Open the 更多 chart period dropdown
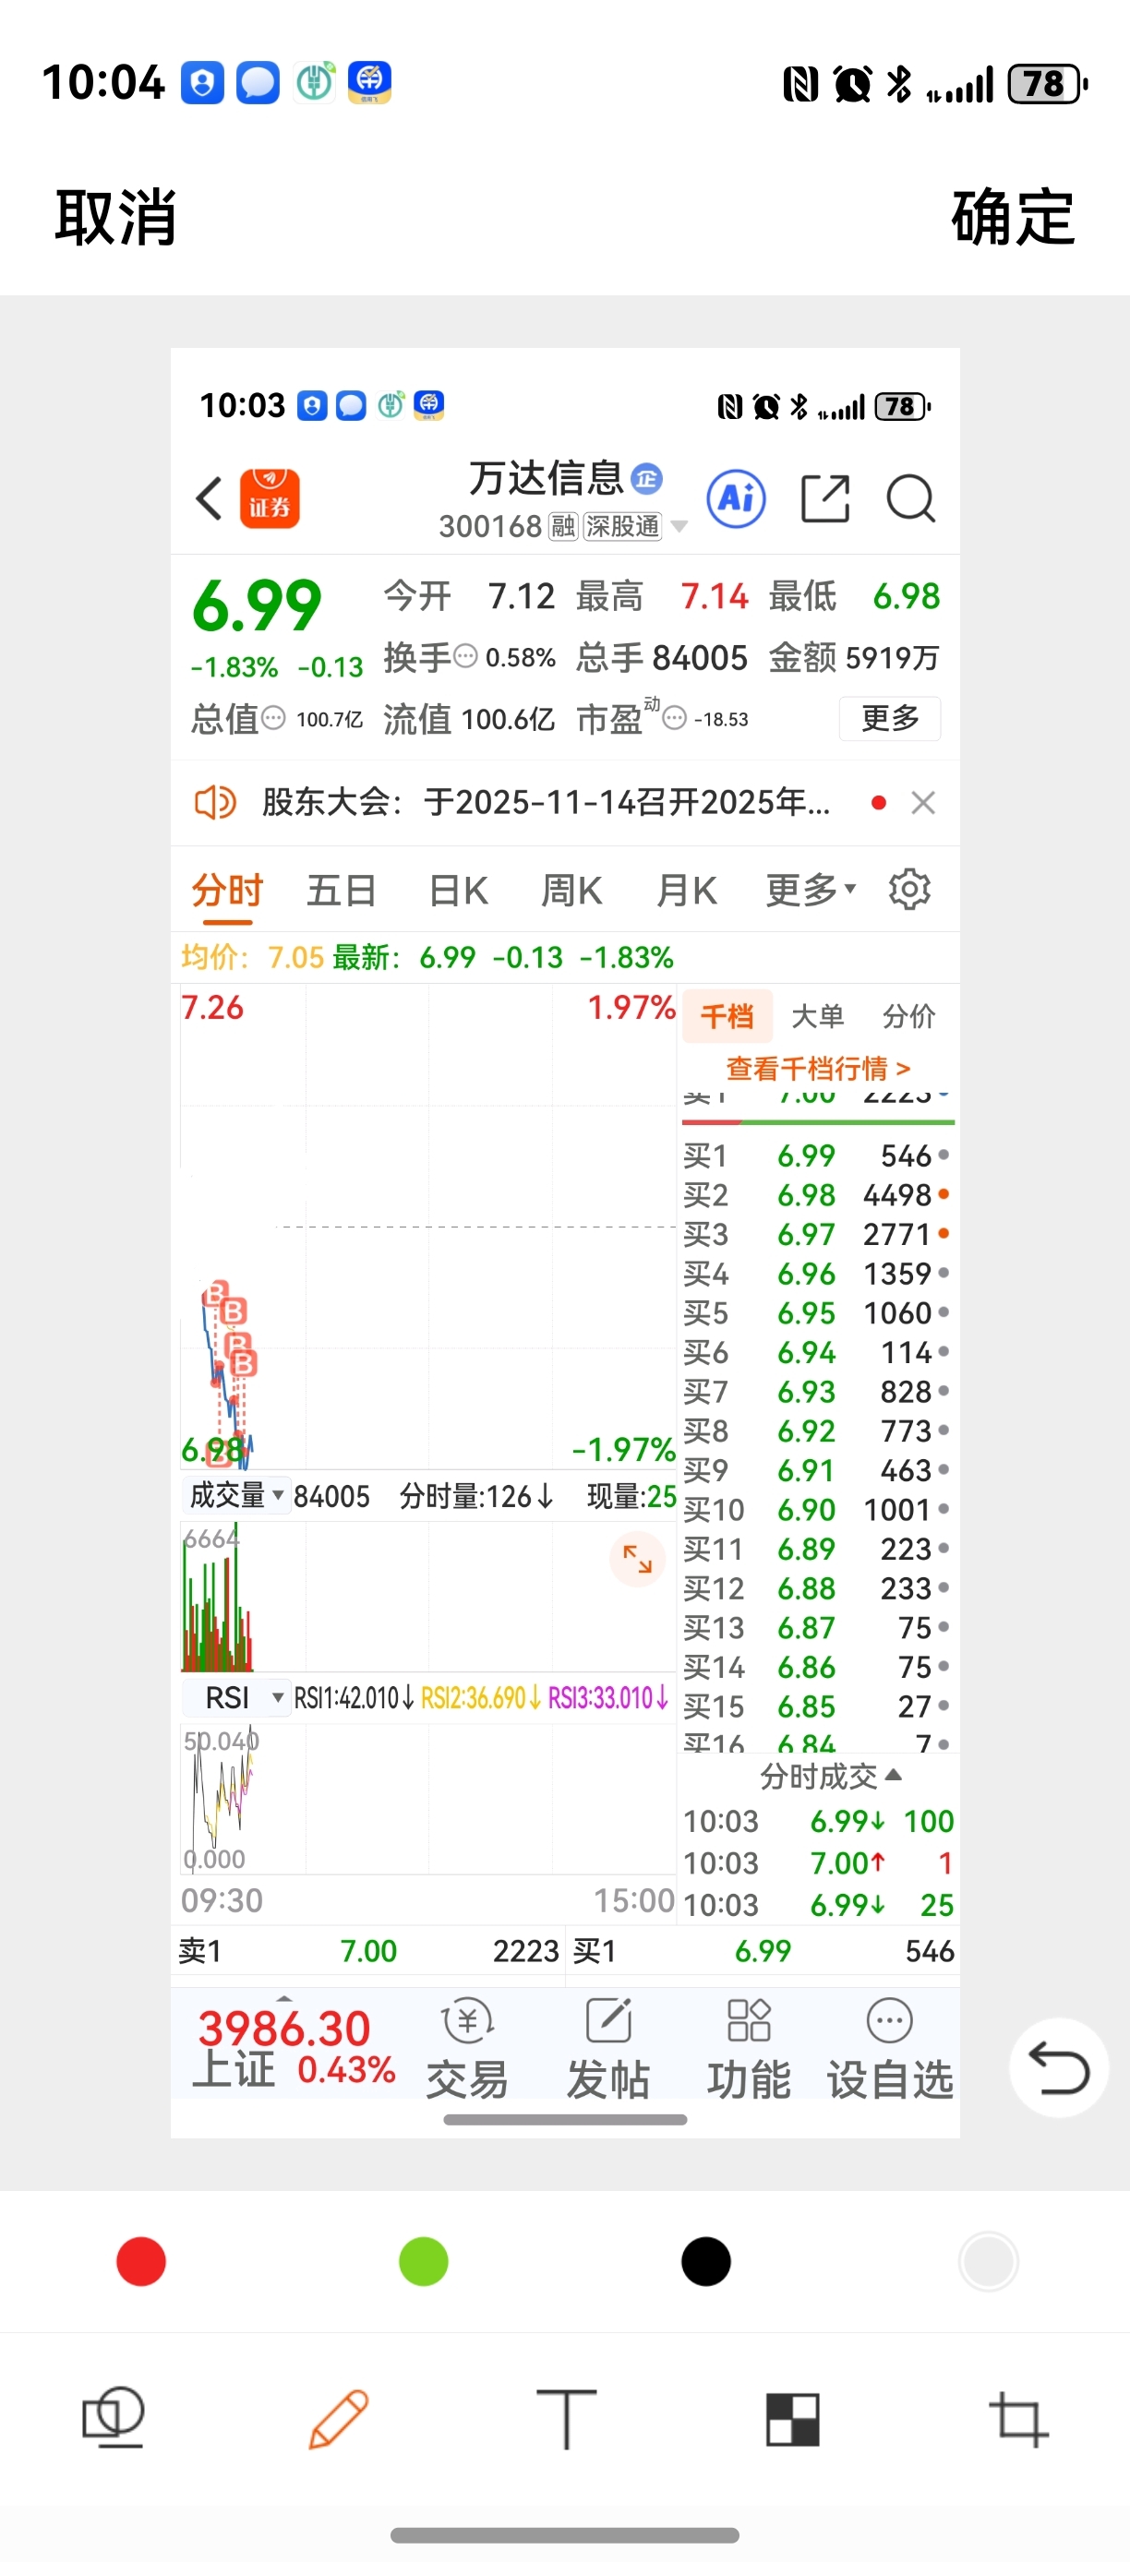1130x2562 pixels. [811, 890]
